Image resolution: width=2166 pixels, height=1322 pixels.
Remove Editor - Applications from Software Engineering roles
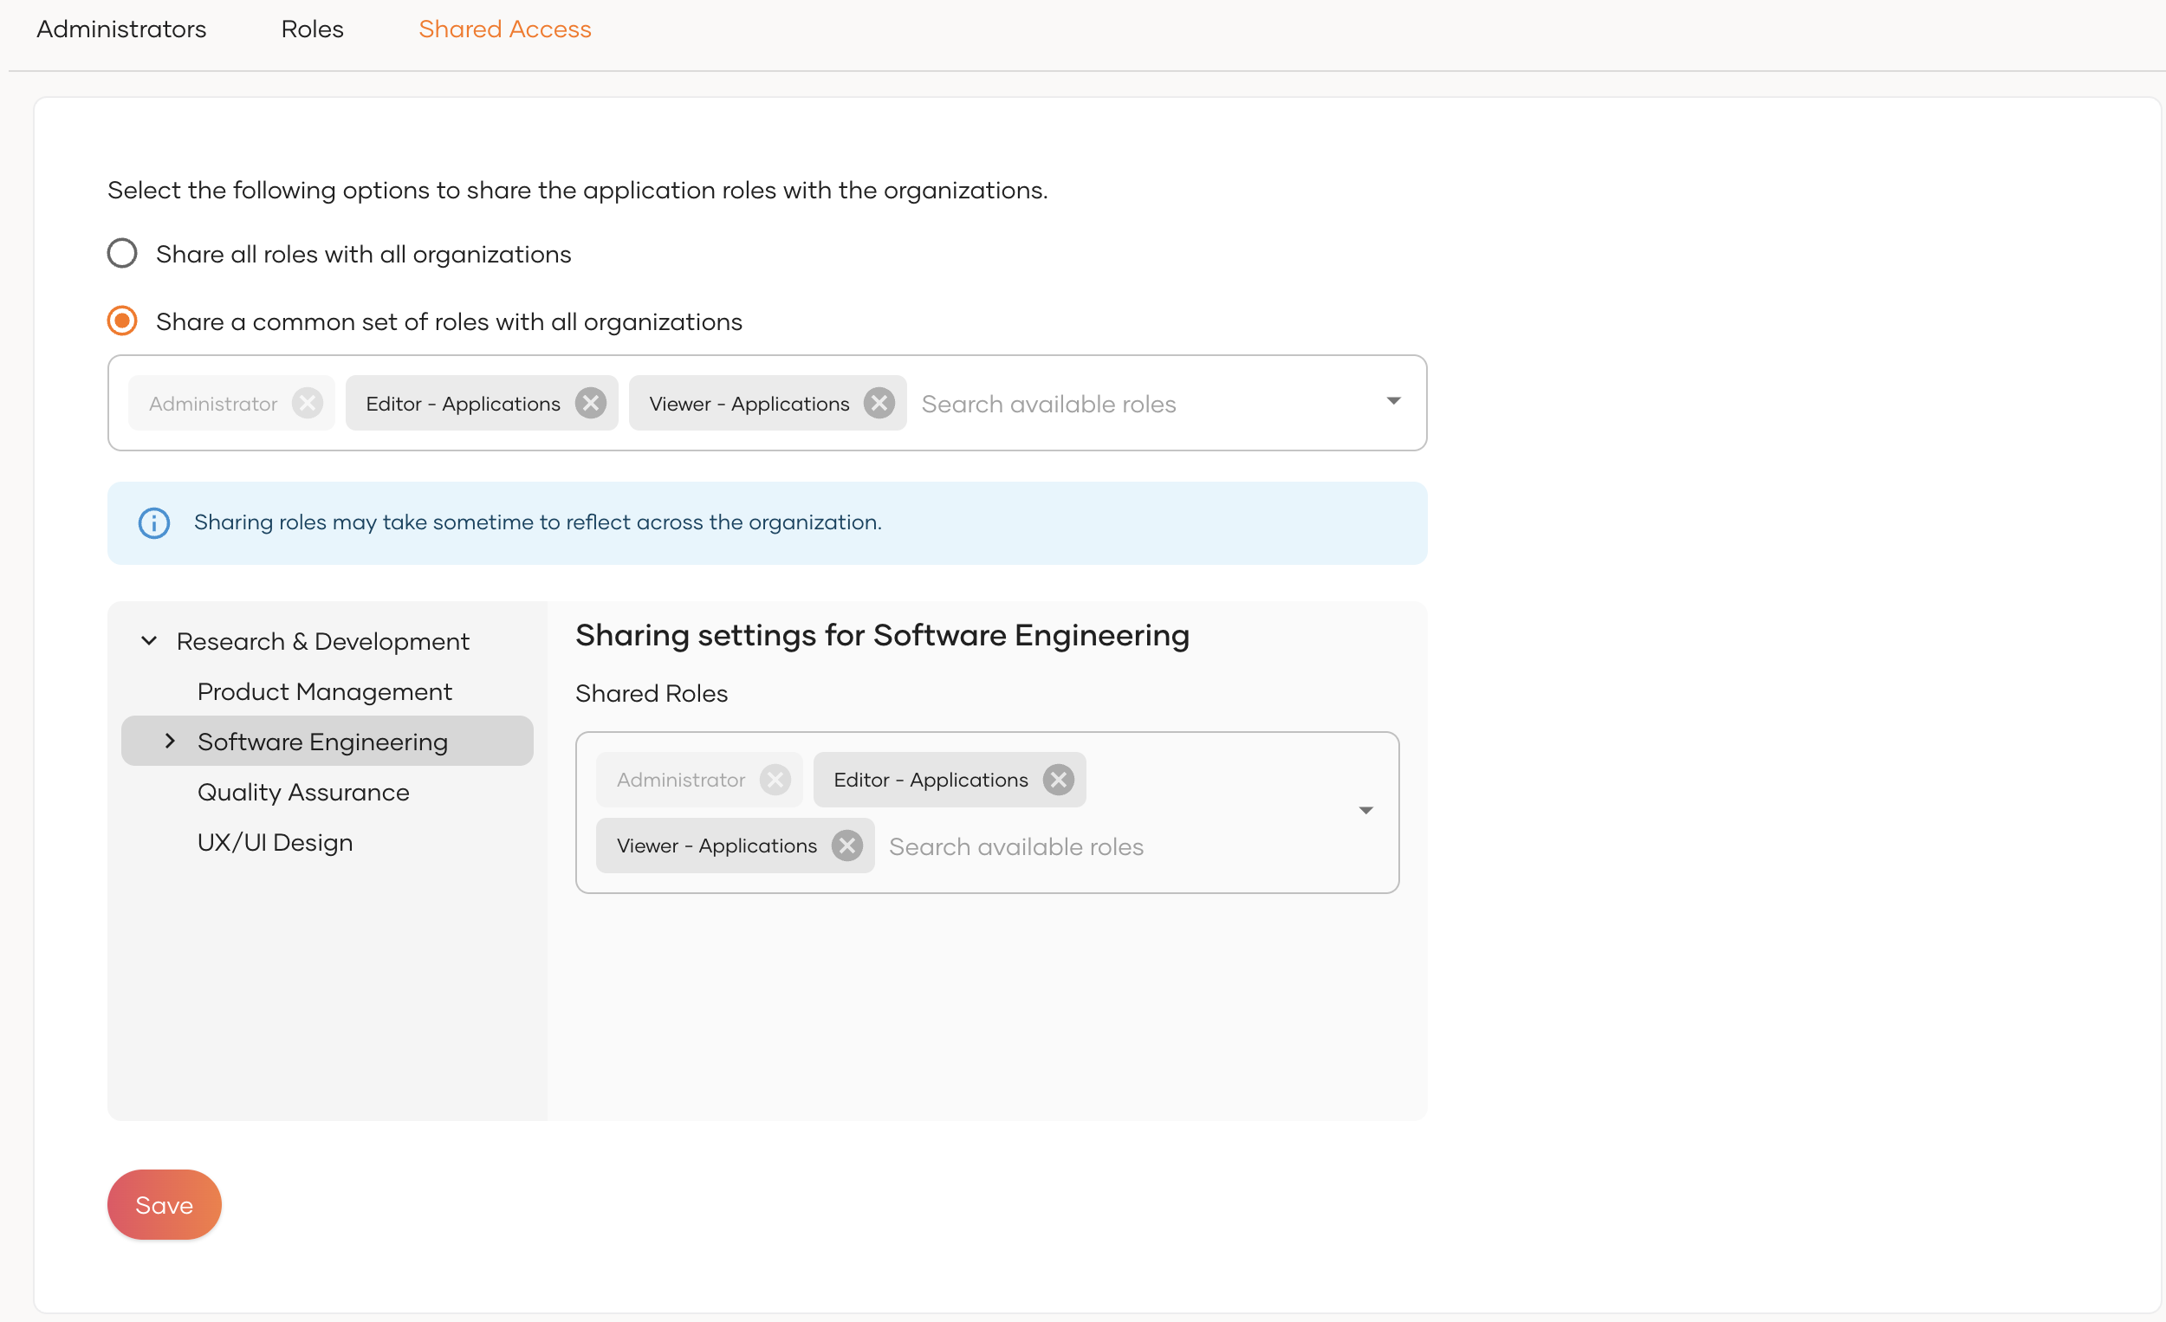click(x=1059, y=780)
